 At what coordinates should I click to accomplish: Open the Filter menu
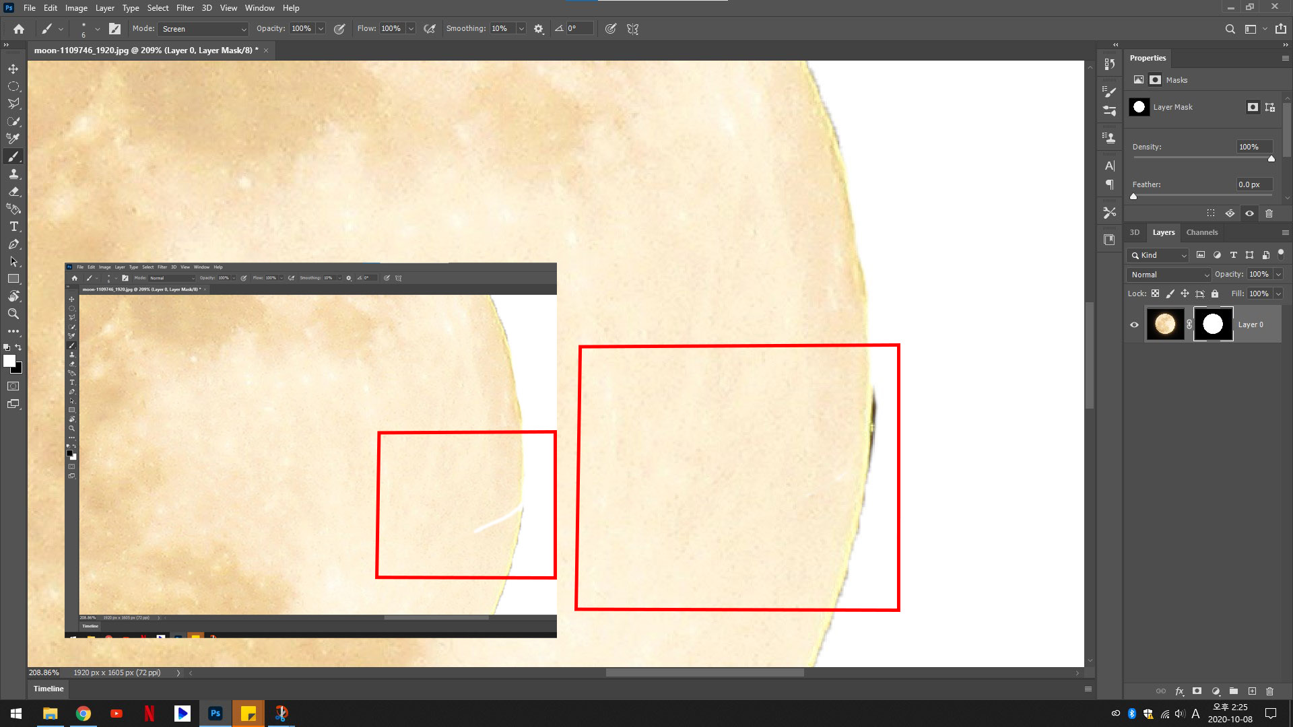(x=185, y=8)
